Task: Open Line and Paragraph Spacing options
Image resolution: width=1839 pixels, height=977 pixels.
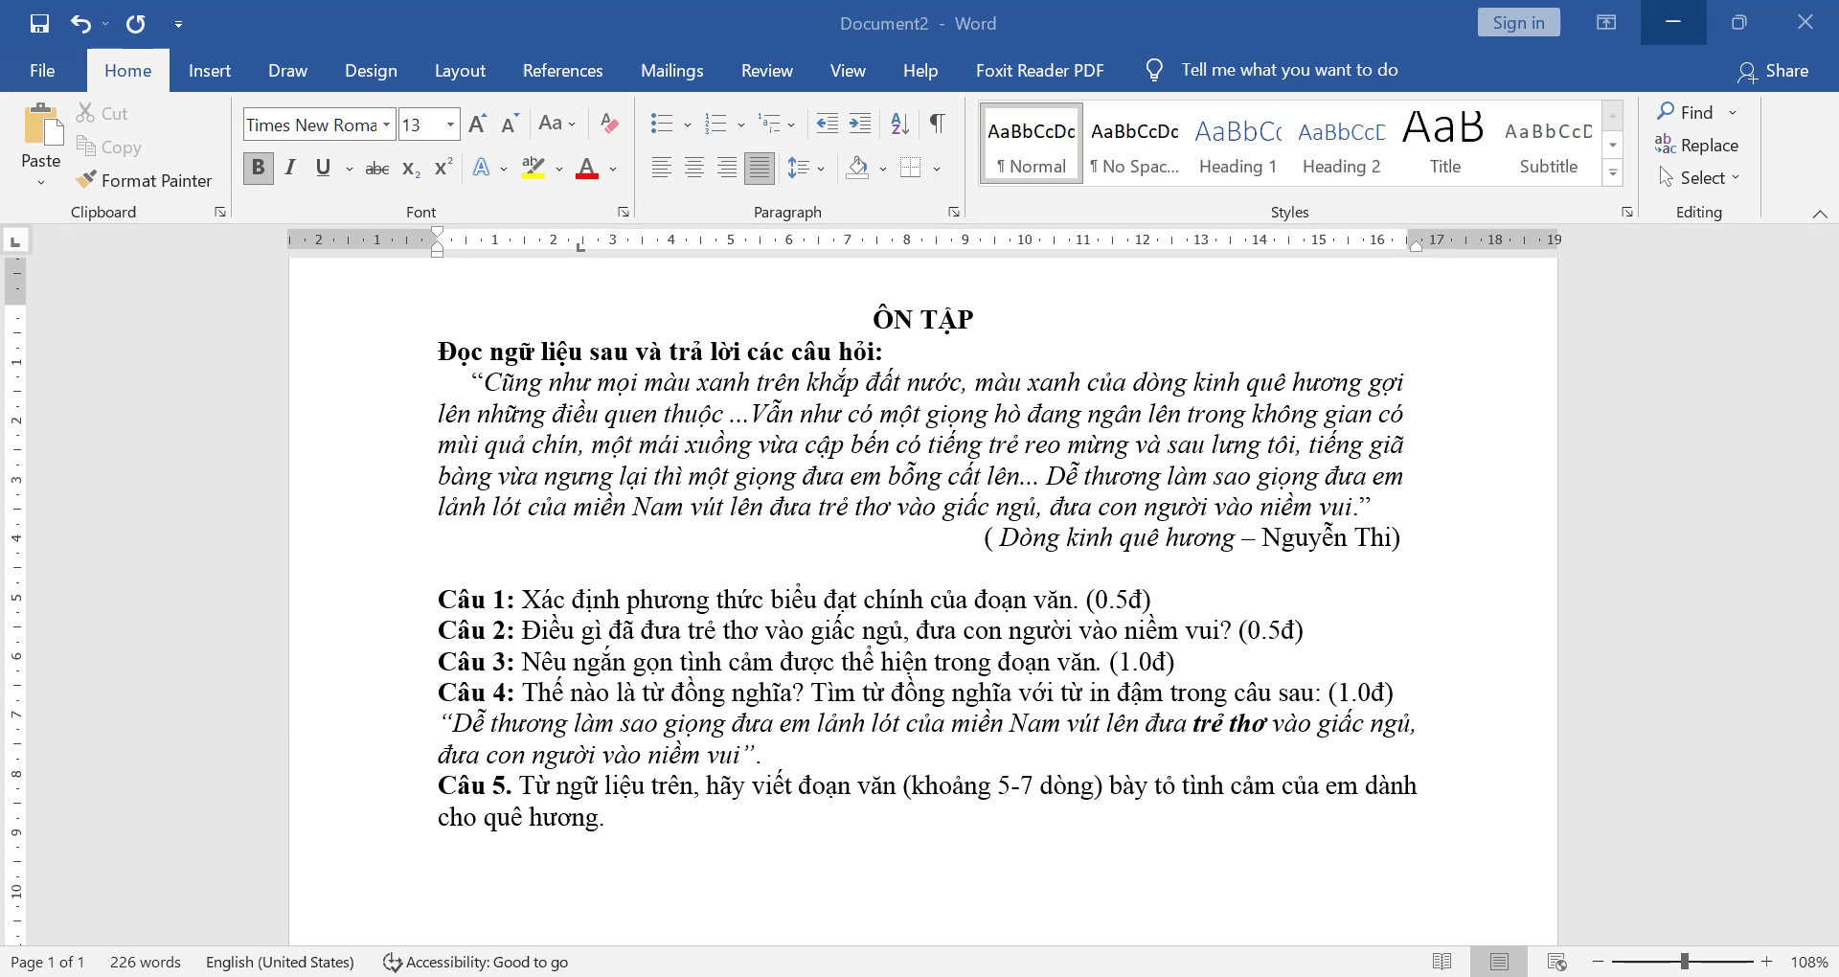Action: tap(806, 169)
